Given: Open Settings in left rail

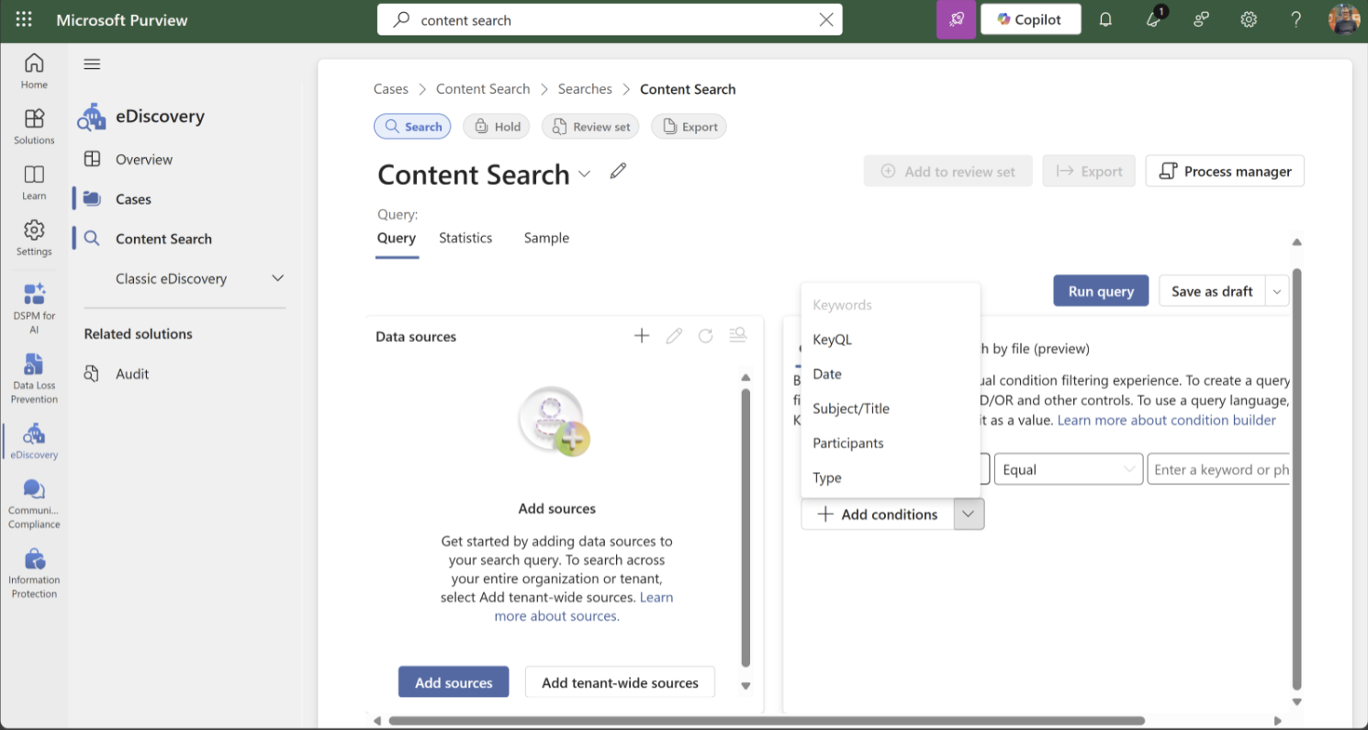Looking at the screenshot, I should [x=34, y=238].
